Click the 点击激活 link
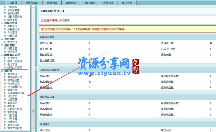 tap(64, 20)
